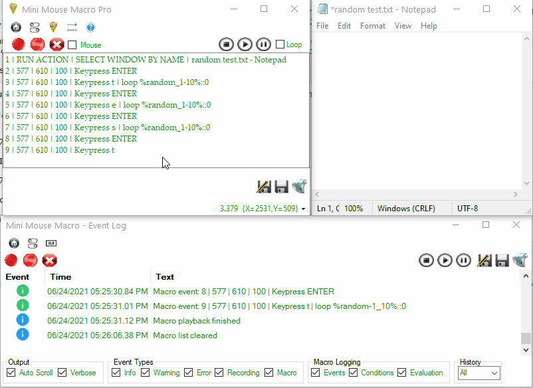Open the Edit menu in Notepad

[x=344, y=26]
